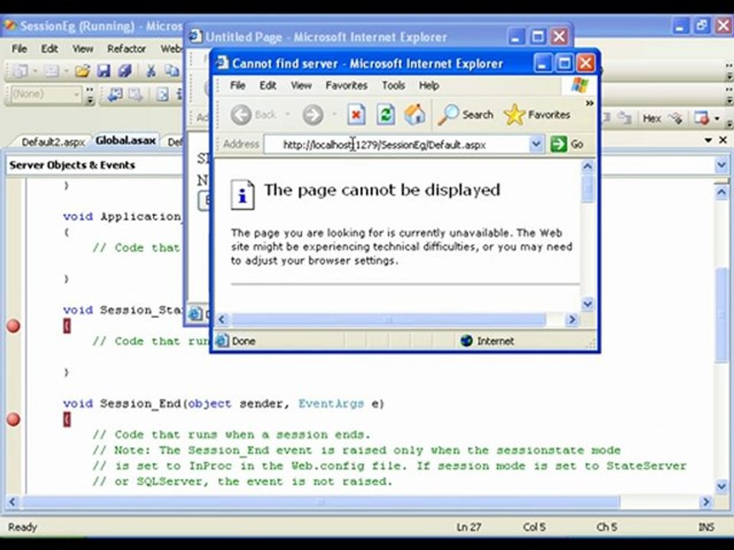Click the green Refresh icon in Internet Explorer
This screenshot has width=734, height=550.
click(385, 115)
